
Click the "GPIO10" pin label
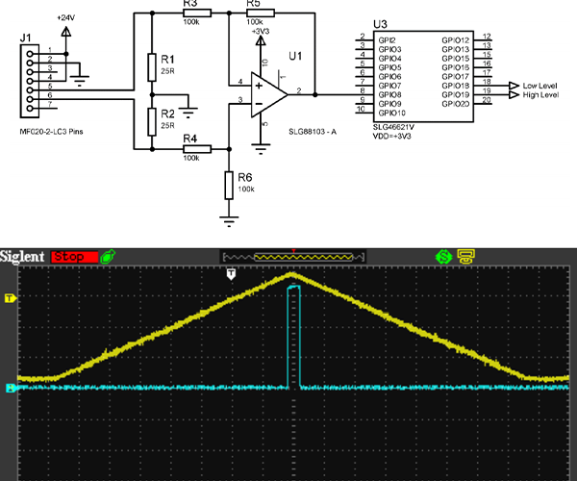392,113
